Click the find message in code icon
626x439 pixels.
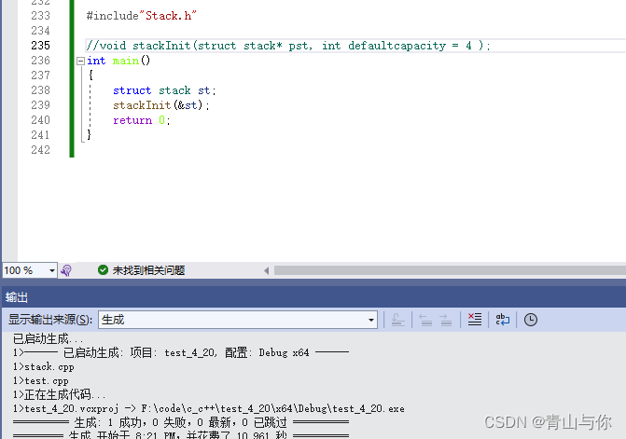click(396, 320)
